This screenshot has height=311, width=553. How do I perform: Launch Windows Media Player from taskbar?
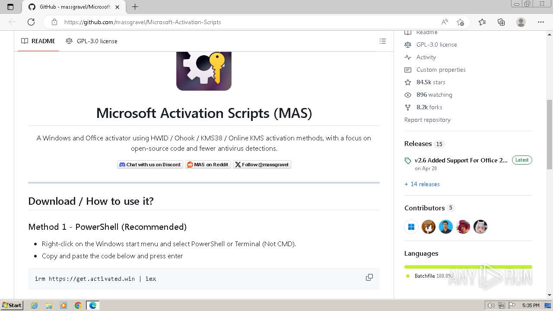pyautogui.click(x=64, y=305)
